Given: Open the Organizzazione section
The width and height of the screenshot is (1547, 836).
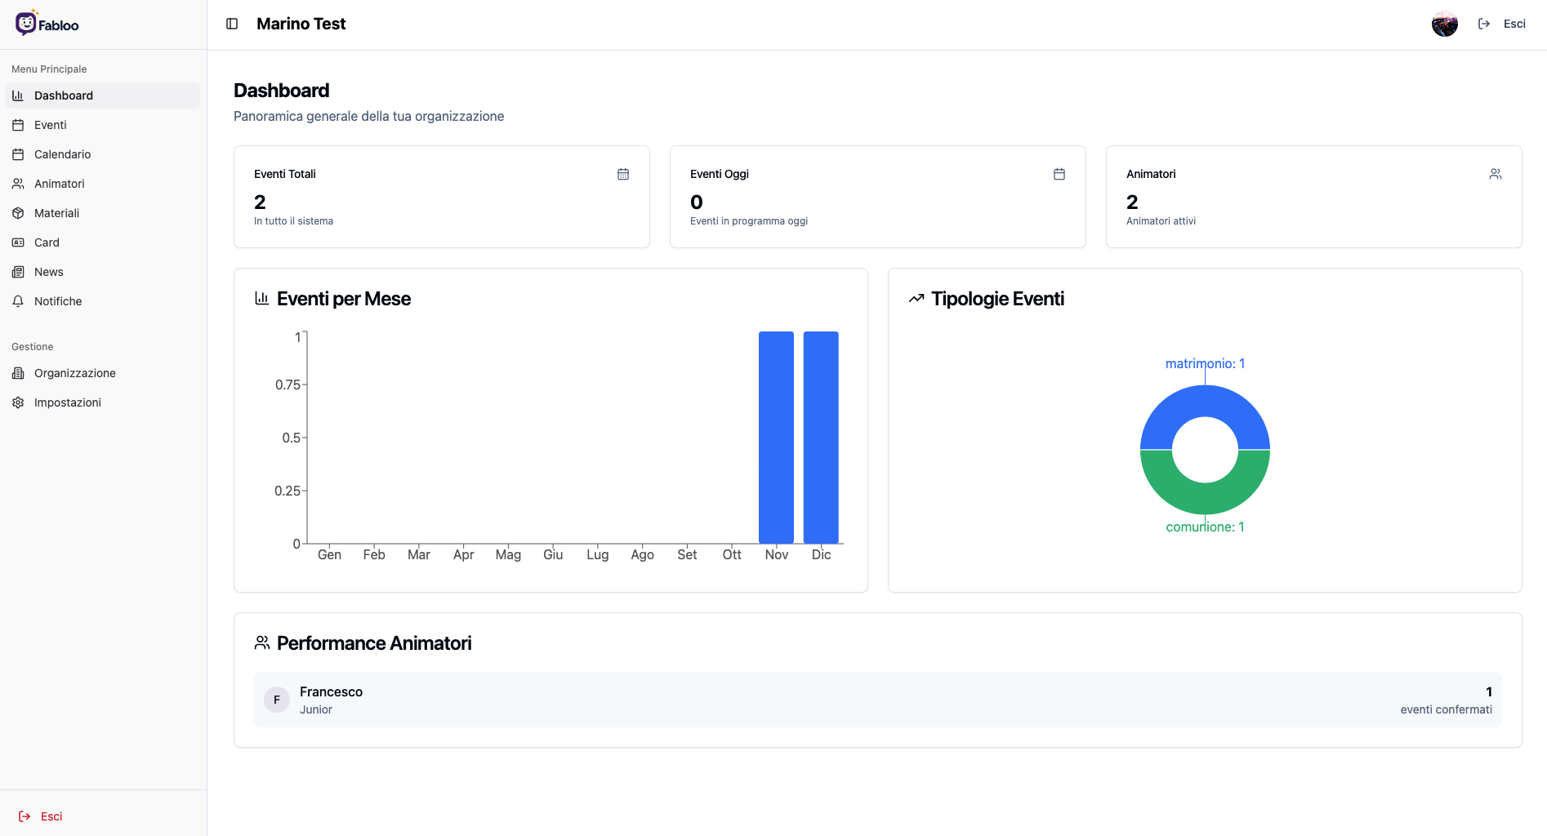Looking at the screenshot, I should click(x=74, y=373).
